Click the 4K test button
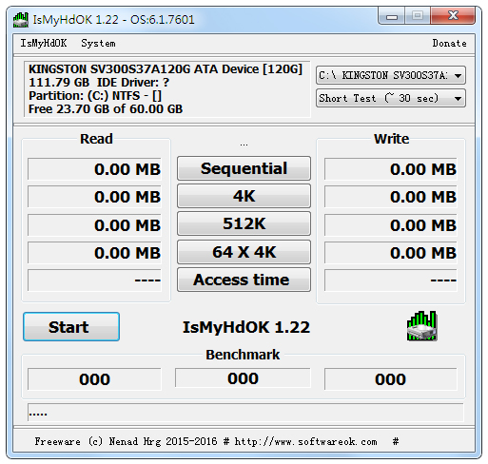This screenshot has height=464, width=488. pyautogui.click(x=244, y=196)
